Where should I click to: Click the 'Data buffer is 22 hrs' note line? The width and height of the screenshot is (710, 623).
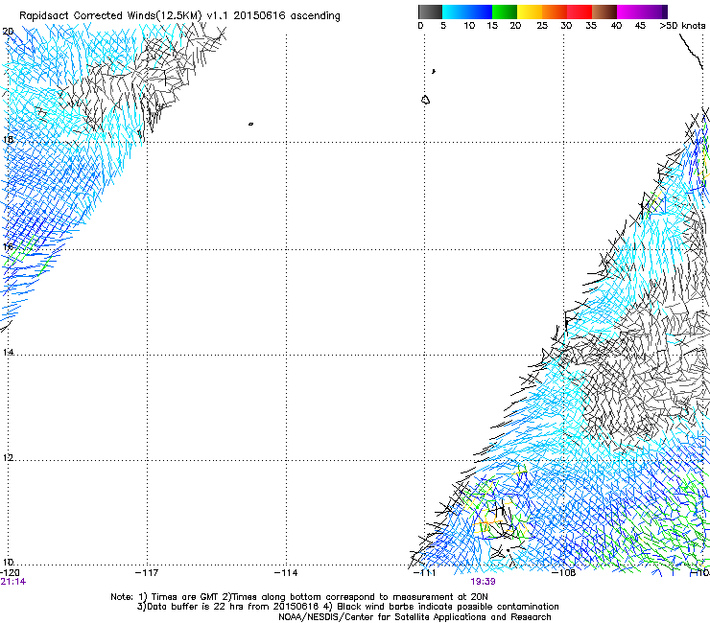point(347,607)
